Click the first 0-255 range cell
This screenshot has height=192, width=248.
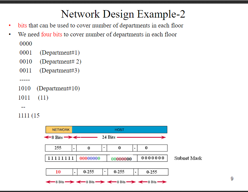[x=89, y=172]
